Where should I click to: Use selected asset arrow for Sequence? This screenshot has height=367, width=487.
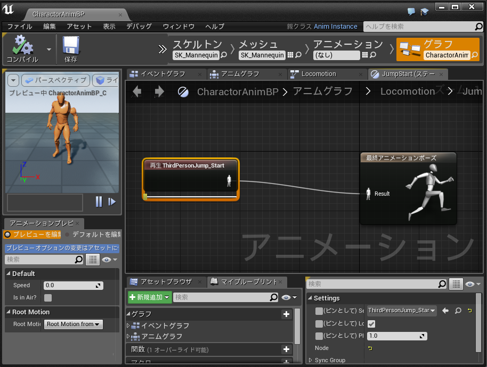tap(445, 311)
